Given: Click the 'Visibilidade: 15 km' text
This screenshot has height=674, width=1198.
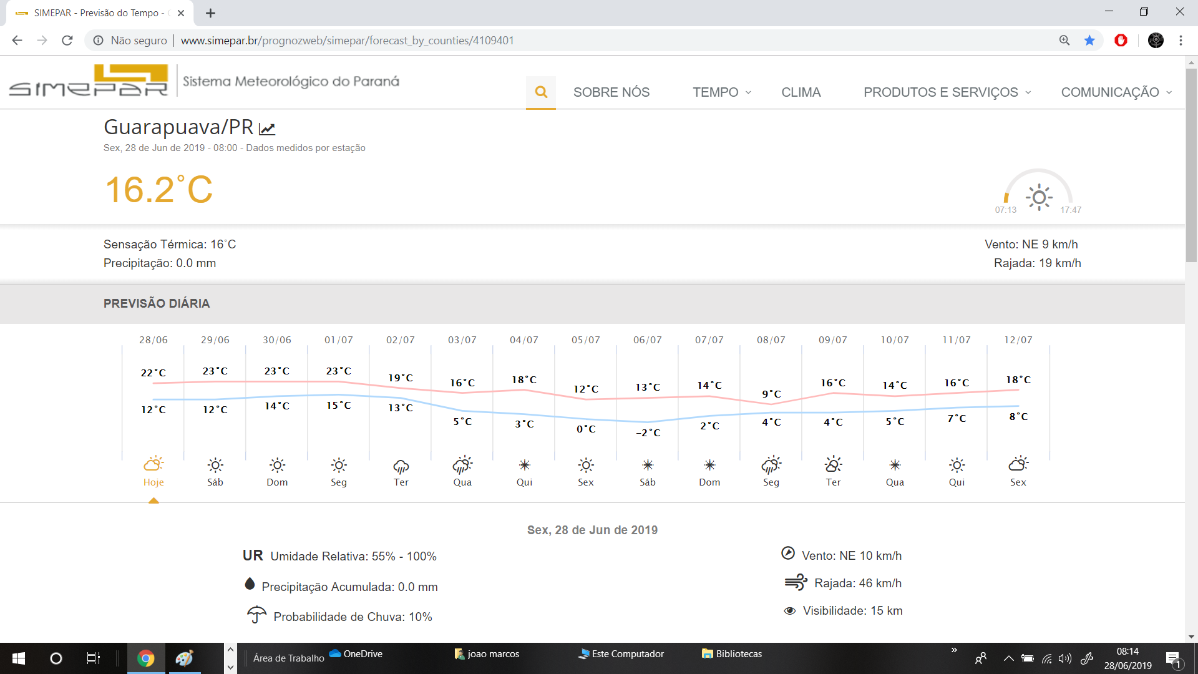Looking at the screenshot, I should (853, 611).
